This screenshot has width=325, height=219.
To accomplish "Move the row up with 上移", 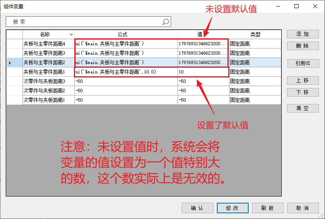I will (303, 80).
